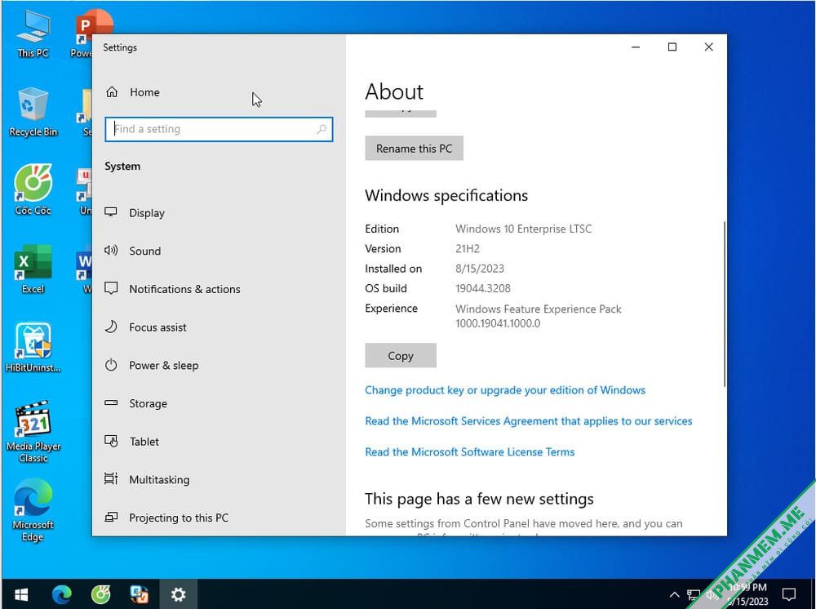The image size is (816, 609).
Task: Minimize the Settings window
Action: pyautogui.click(x=636, y=47)
